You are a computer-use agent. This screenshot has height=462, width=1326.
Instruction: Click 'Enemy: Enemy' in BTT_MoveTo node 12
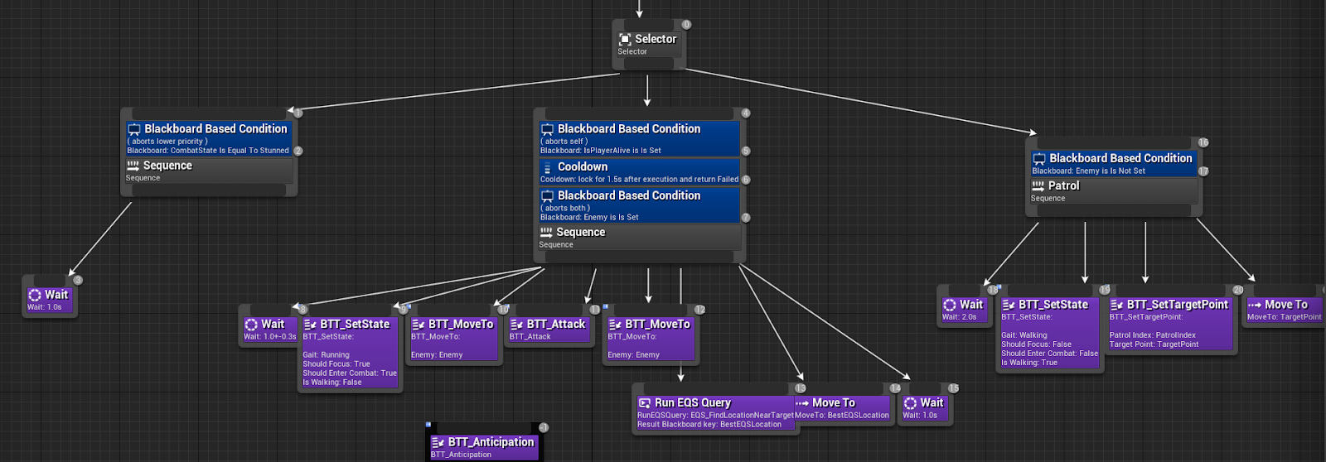point(633,354)
